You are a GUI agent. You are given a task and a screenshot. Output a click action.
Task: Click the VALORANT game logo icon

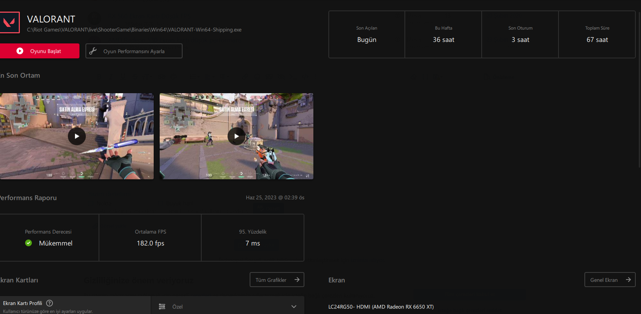(9, 22)
